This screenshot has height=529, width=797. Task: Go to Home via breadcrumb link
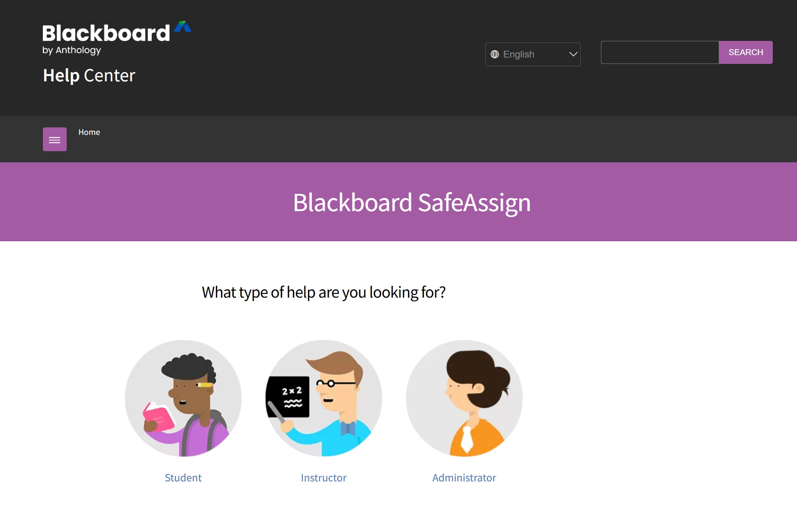[89, 132]
